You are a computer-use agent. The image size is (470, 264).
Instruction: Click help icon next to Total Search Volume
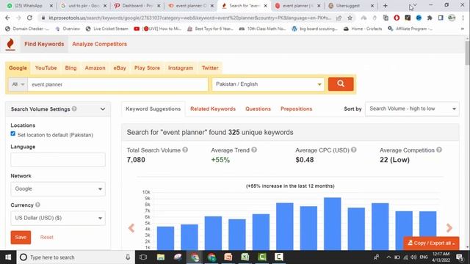coord(185,150)
